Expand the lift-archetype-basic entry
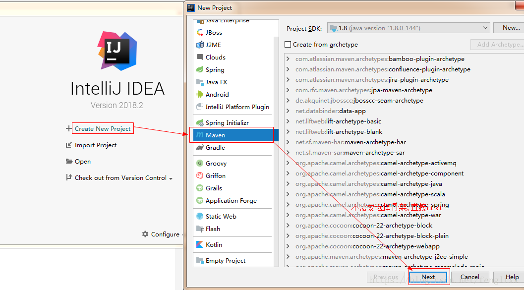The image size is (524, 290). point(288,121)
